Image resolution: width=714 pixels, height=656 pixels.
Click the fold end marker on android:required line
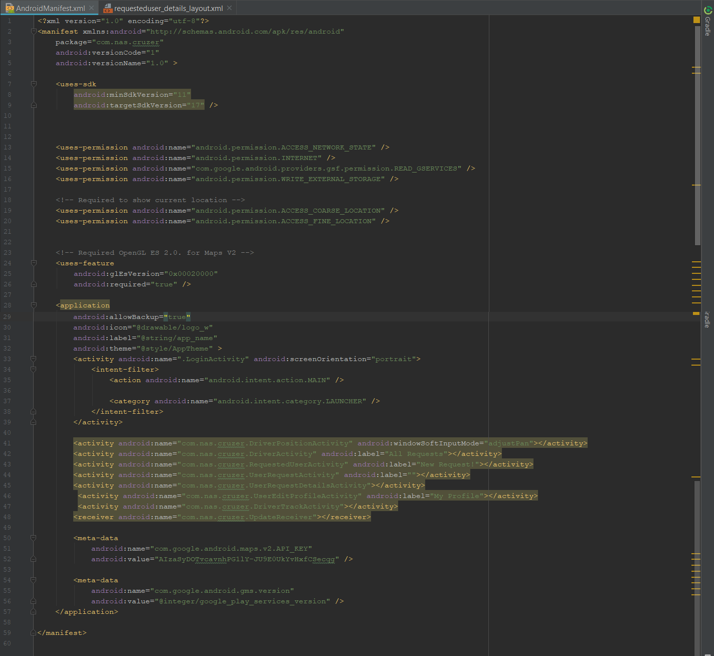[34, 284]
